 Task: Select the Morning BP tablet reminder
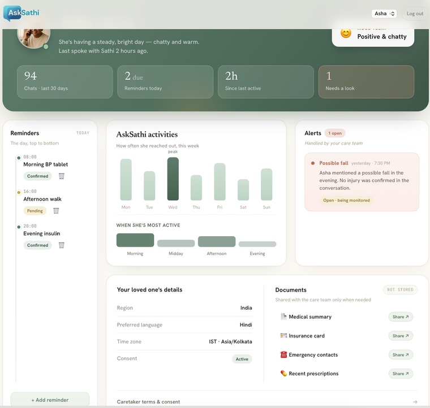(x=45, y=164)
